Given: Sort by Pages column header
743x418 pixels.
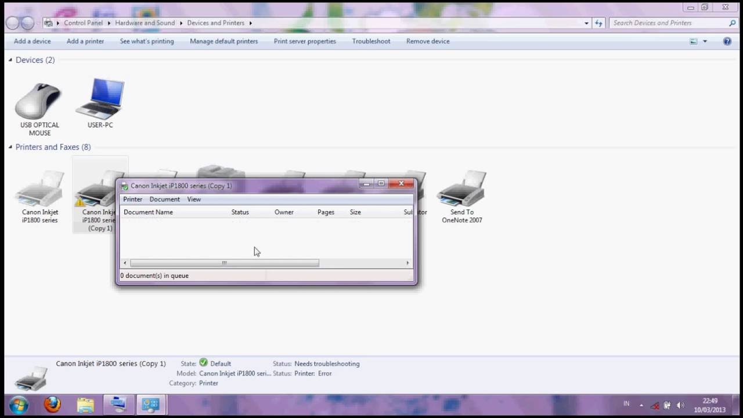Looking at the screenshot, I should point(330,212).
